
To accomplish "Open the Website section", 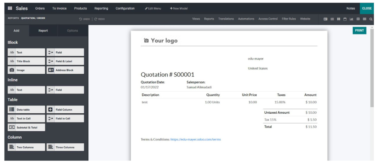I will [x=305, y=19].
